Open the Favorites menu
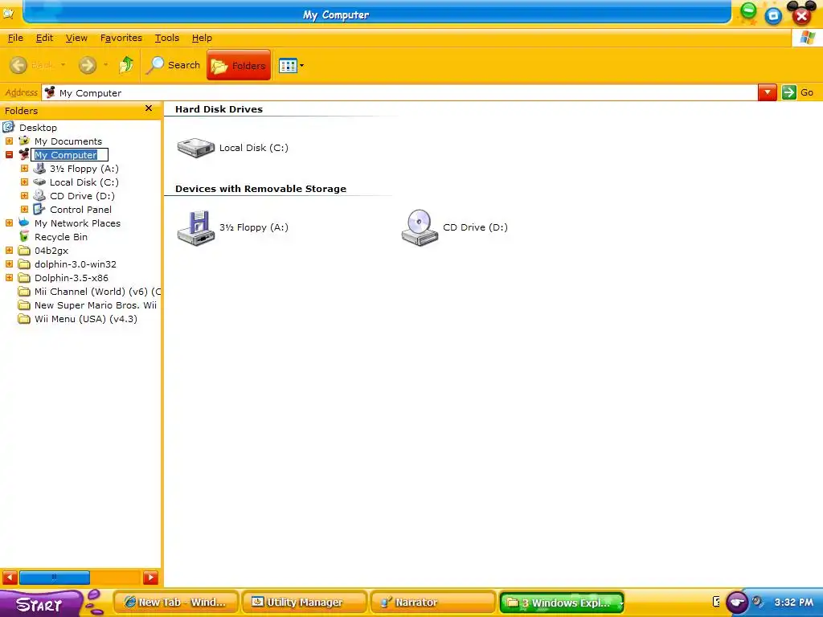The width and height of the screenshot is (823, 617). coord(121,38)
